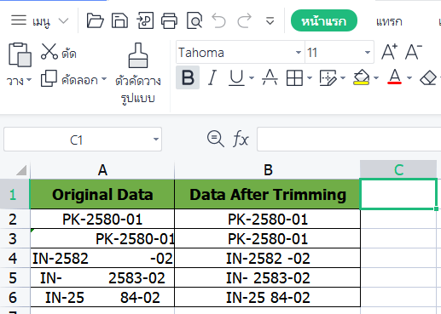
Task: Click the draw border pencil icon
Action: coord(328,77)
